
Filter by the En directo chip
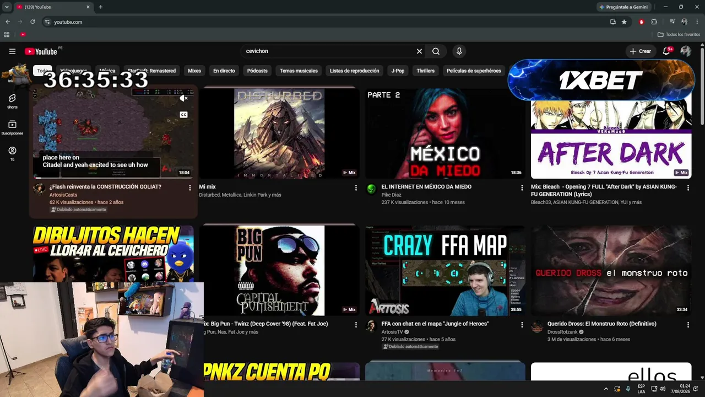coord(224,71)
